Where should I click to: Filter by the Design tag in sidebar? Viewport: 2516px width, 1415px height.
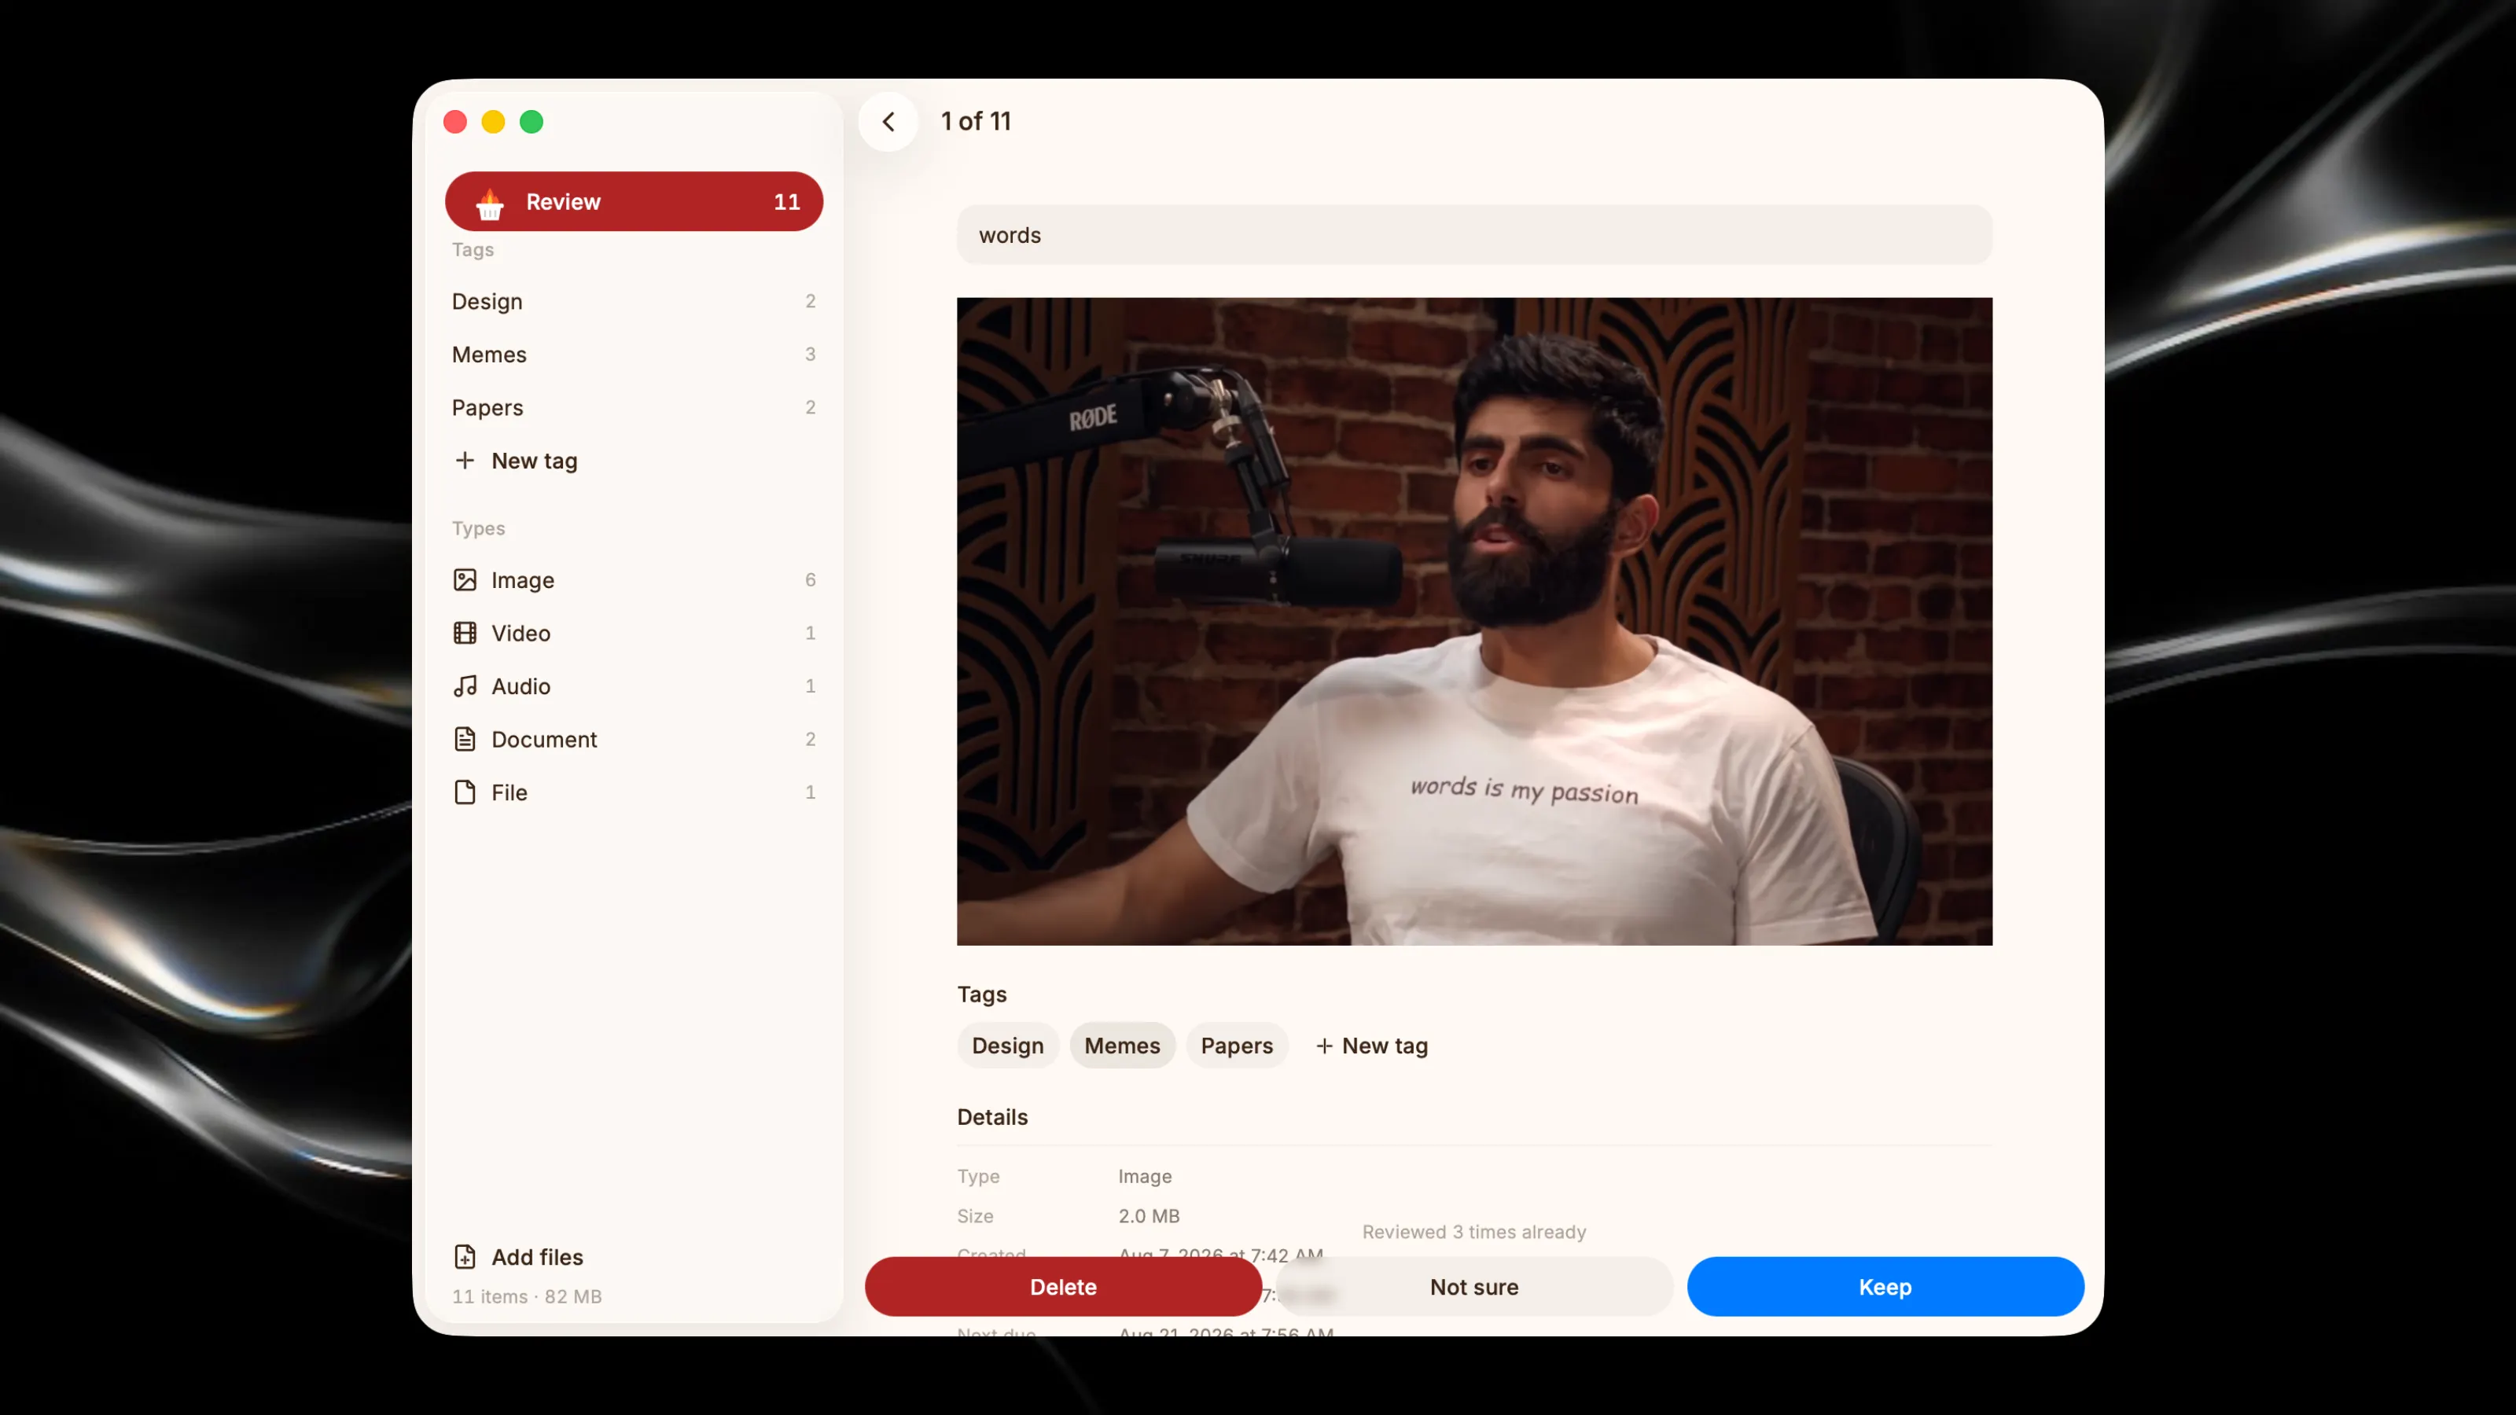coord(634,302)
